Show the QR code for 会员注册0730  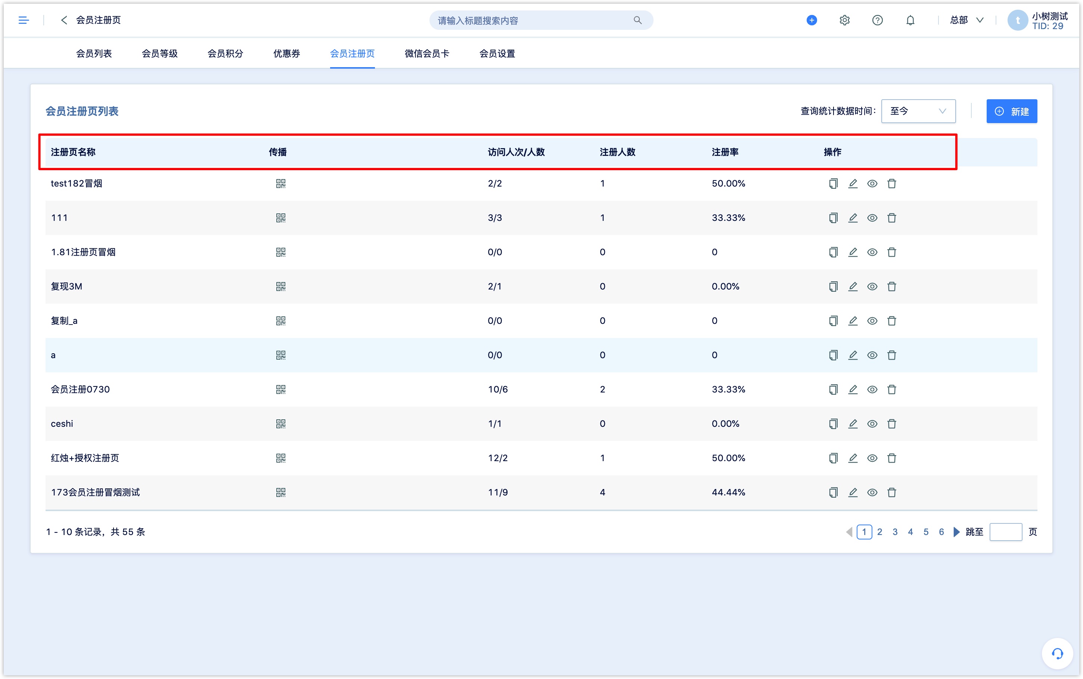click(x=280, y=389)
